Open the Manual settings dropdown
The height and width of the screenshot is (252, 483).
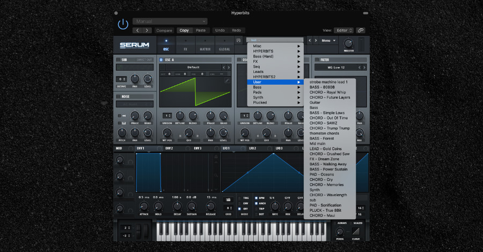[x=170, y=21]
